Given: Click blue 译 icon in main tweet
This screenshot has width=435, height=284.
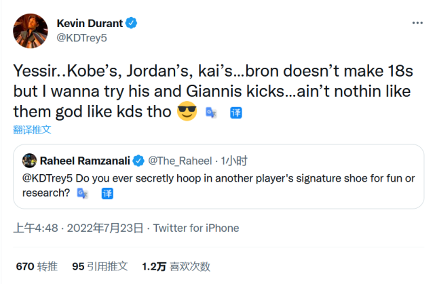Looking at the screenshot, I should click(236, 113).
